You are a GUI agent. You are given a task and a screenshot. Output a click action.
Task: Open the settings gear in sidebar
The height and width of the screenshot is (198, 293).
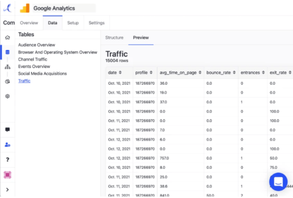click(x=7, y=96)
